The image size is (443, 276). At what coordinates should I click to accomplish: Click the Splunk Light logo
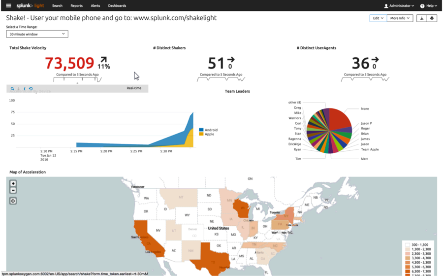point(30,5)
